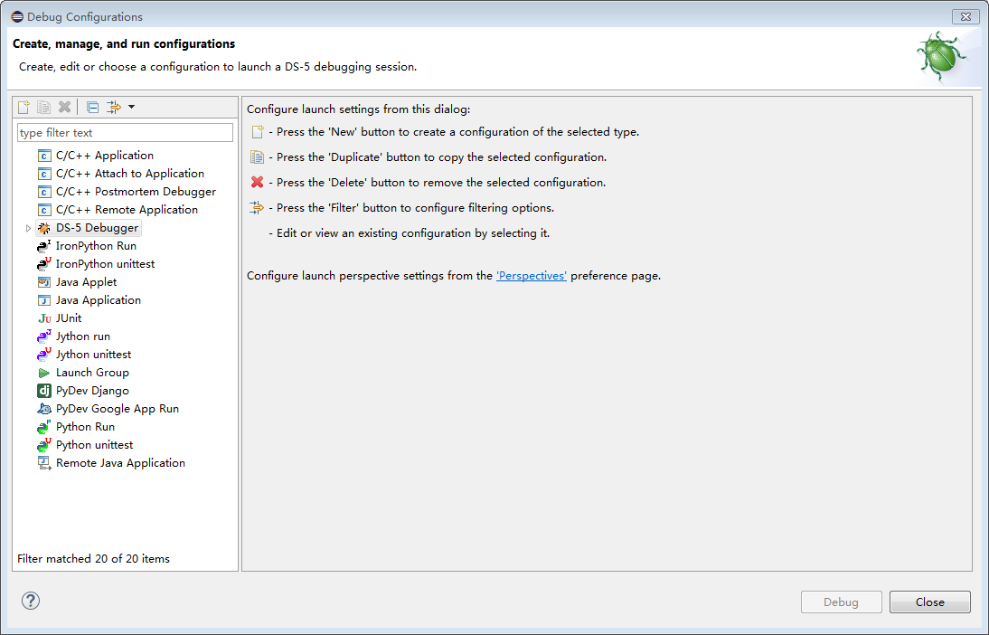Click the Duplicate configuration toolbar icon

pyautogui.click(x=43, y=107)
